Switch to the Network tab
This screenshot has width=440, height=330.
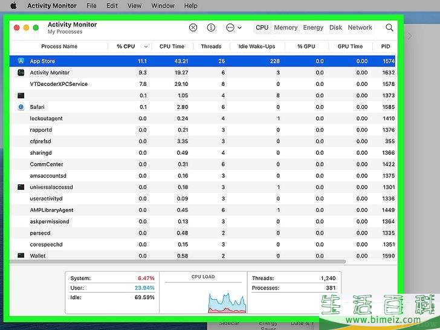point(360,28)
